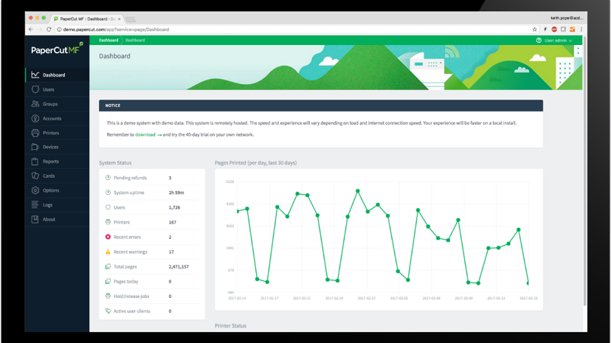This screenshot has width=611, height=343.
Task: Open the Dashboard sidebar item
Action: point(57,75)
